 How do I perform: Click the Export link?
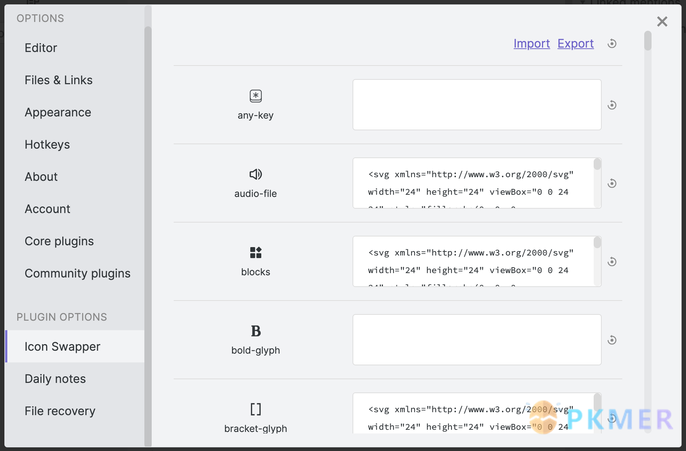tap(575, 44)
